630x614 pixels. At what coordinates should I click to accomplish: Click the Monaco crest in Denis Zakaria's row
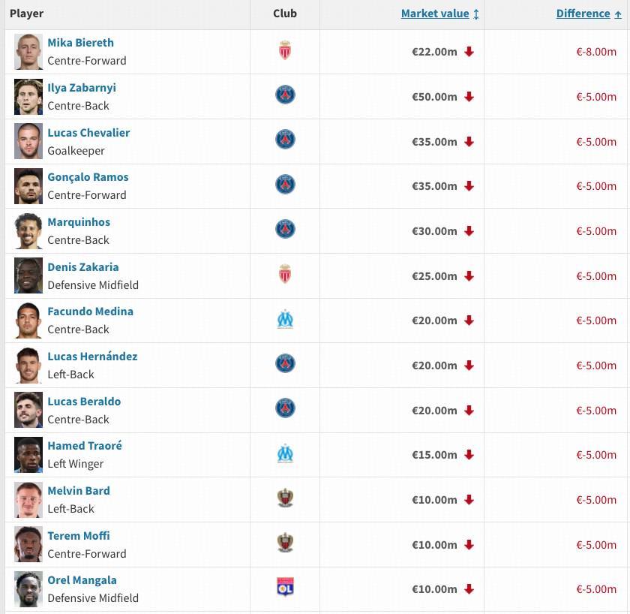285,275
